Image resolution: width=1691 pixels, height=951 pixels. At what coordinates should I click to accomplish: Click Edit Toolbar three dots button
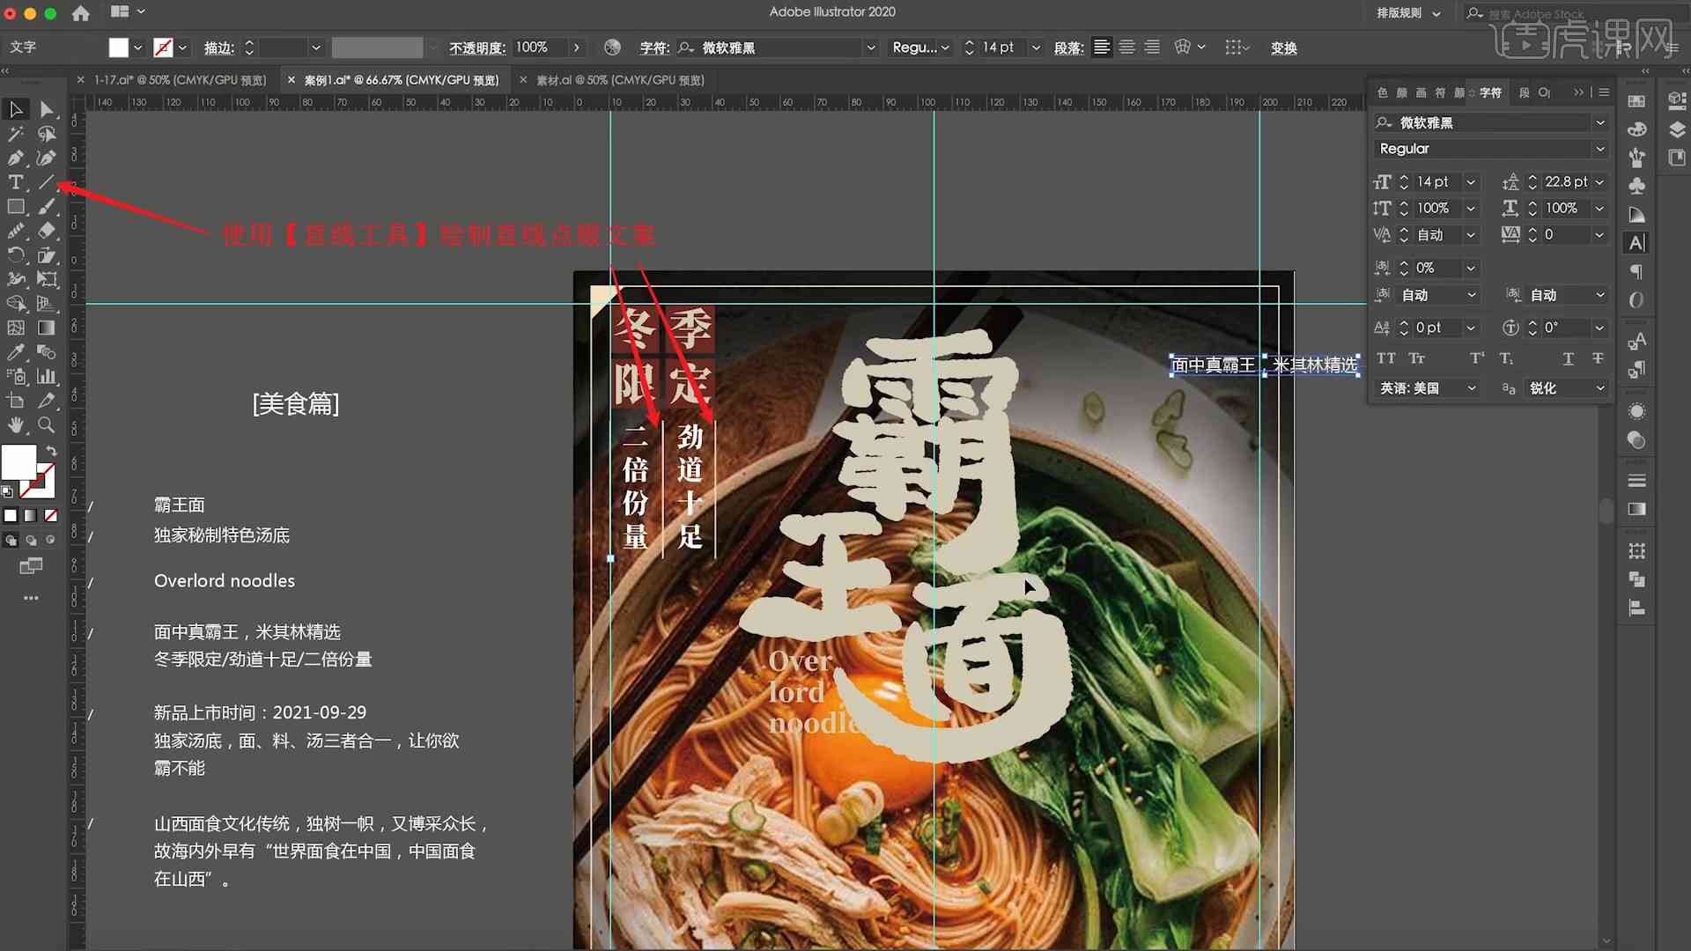click(31, 598)
